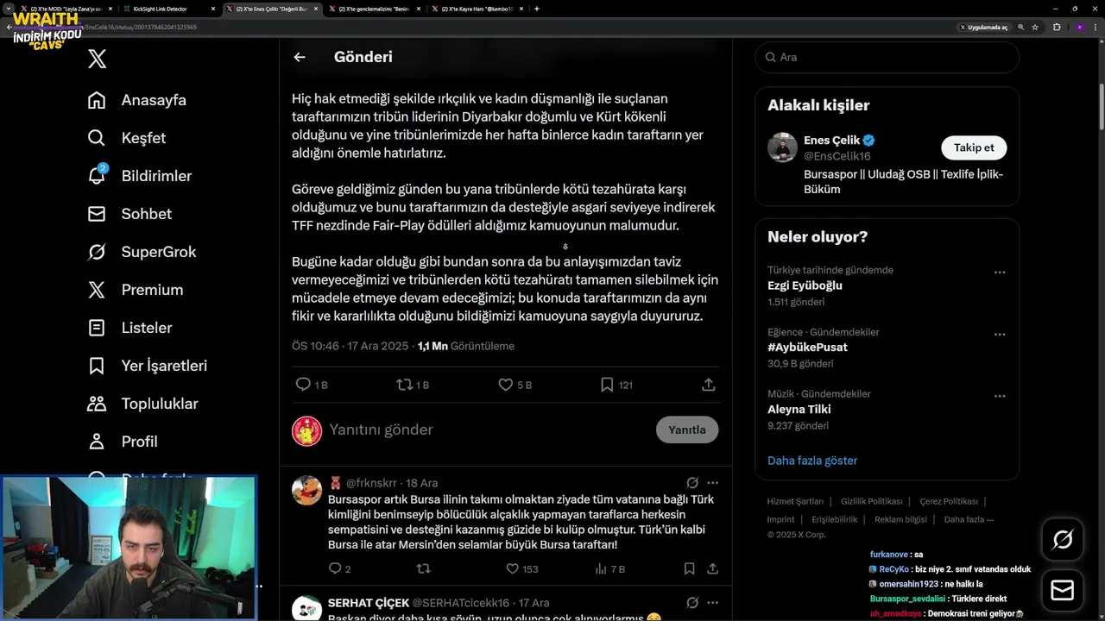Repost the main post showing 1 B
Image resolution: width=1105 pixels, height=621 pixels.
tap(404, 385)
